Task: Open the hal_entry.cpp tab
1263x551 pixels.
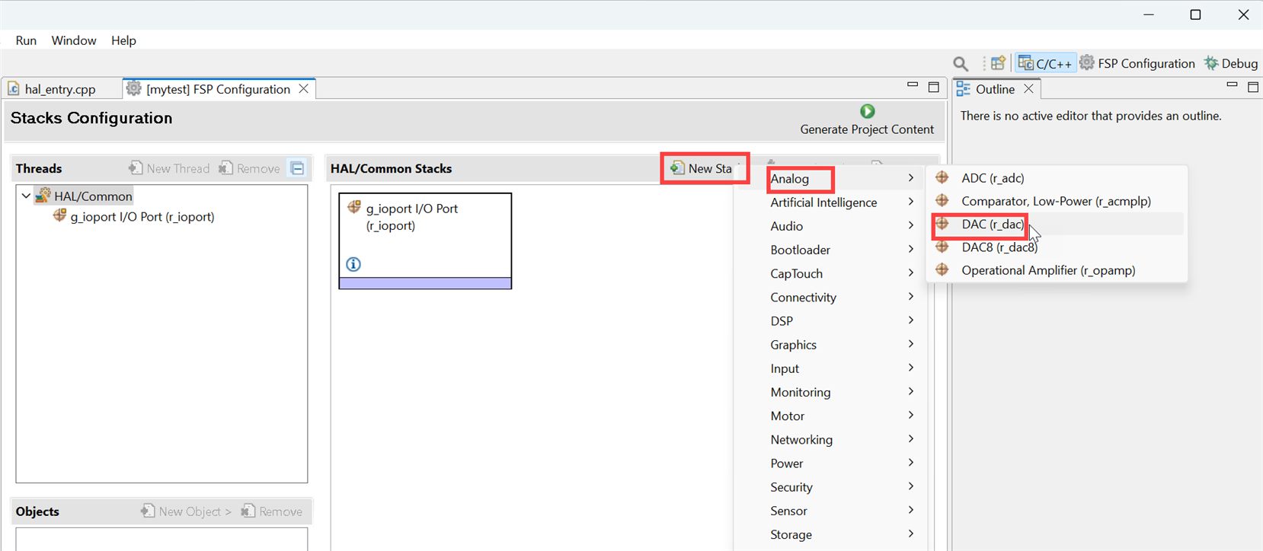Action: tap(60, 89)
